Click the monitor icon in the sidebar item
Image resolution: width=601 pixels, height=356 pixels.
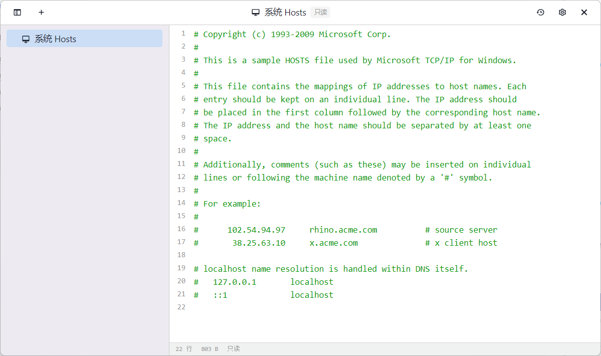[26, 39]
